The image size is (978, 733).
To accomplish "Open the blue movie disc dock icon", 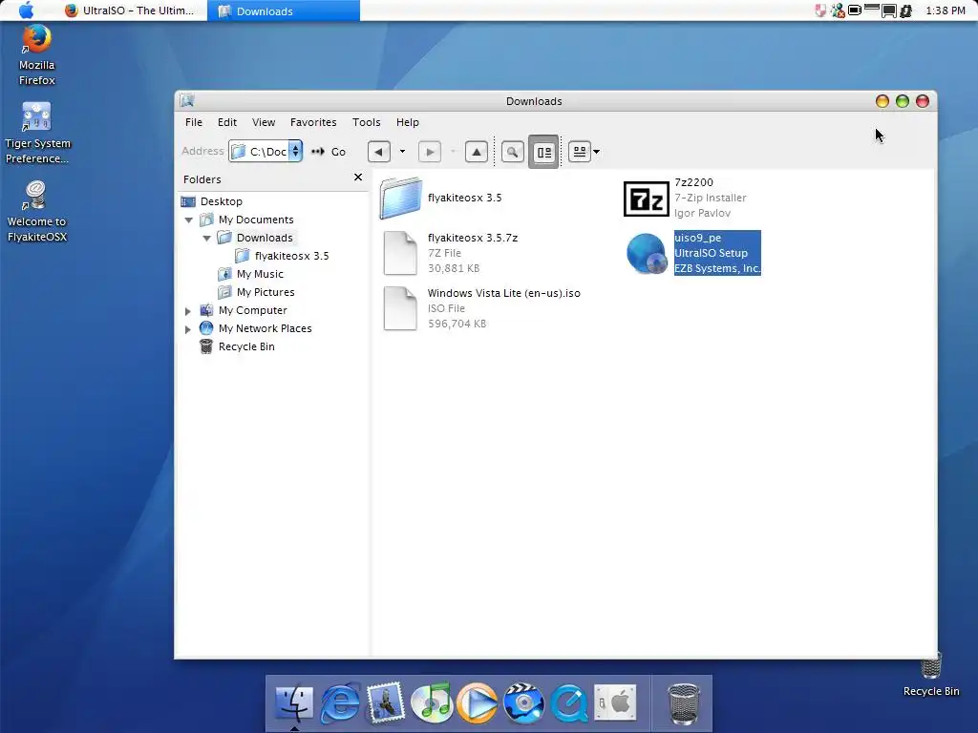I will (523, 703).
